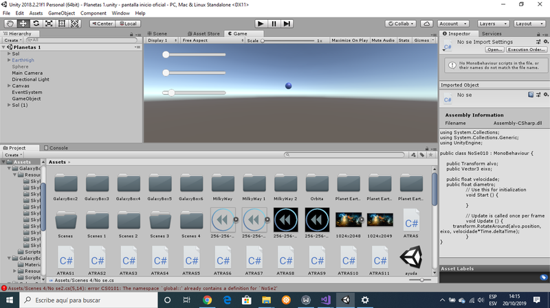Select the Rect transform tool

63,23
